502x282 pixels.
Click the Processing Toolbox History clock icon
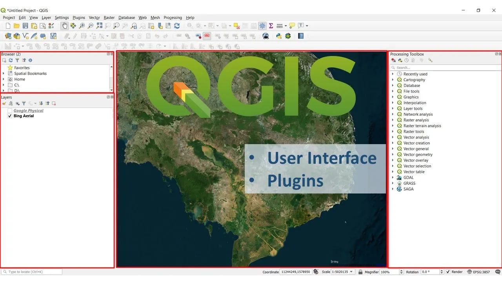[x=407, y=60]
